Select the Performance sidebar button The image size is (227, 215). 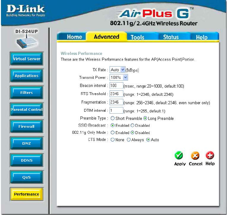pos(27,194)
